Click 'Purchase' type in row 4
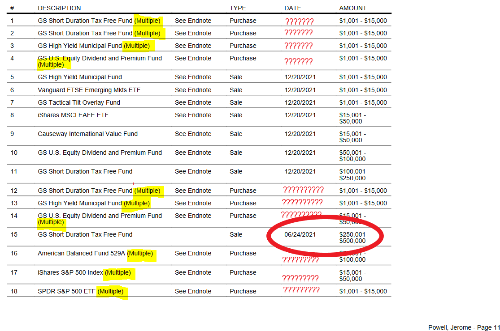The image size is (500, 331). [x=243, y=58]
